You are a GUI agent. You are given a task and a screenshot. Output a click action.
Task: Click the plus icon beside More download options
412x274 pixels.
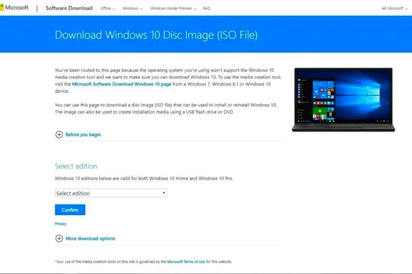click(x=60, y=238)
